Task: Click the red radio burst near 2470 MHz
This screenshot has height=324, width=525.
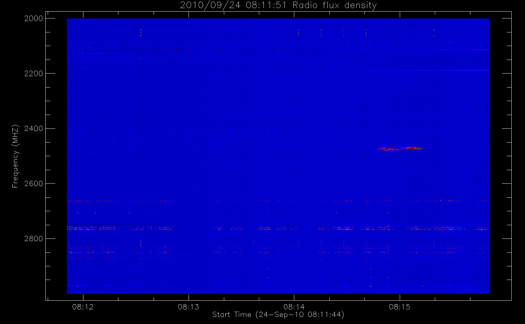Action: pos(399,149)
